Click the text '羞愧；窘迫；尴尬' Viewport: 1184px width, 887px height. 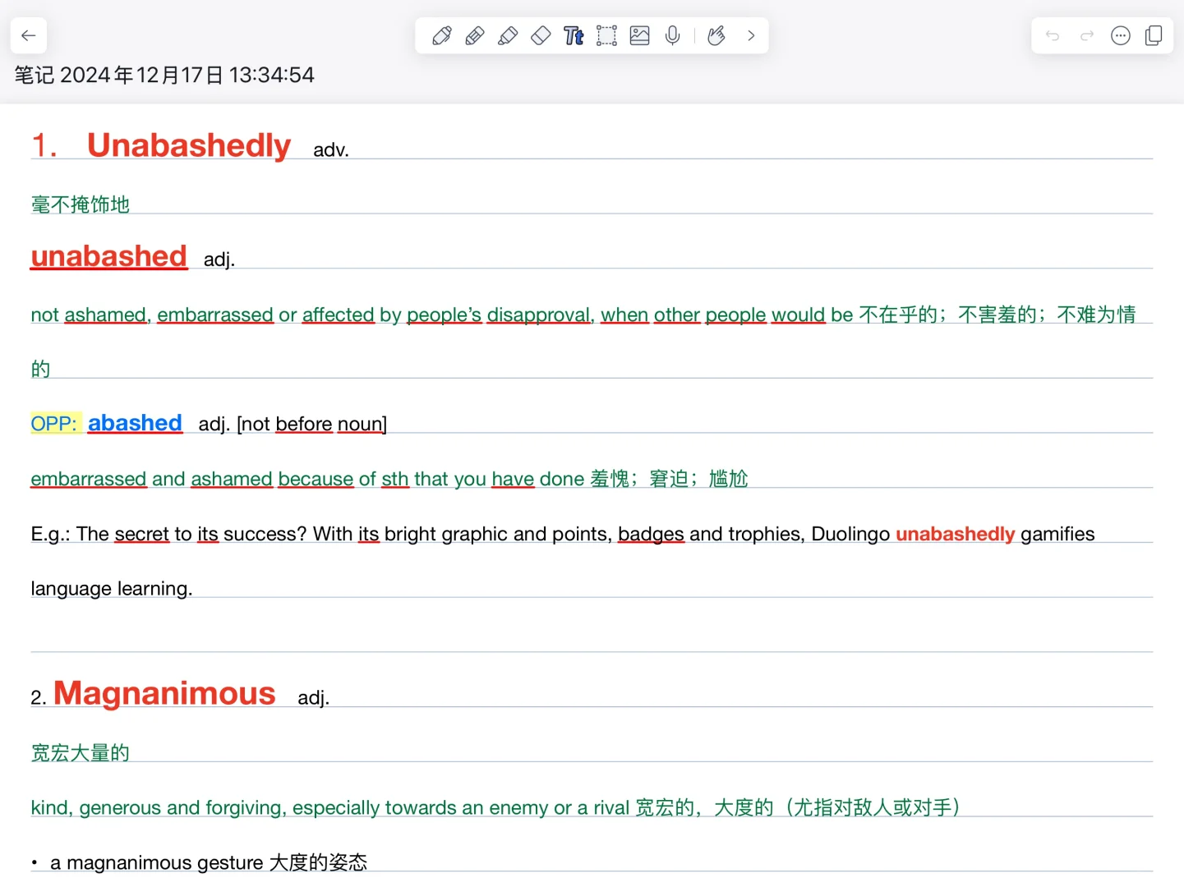[669, 479]
